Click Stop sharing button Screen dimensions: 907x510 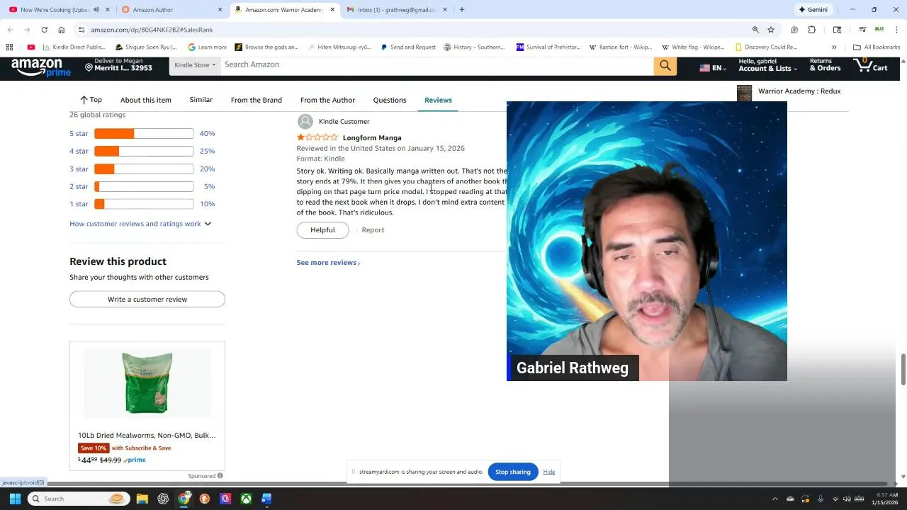click(x=513, y=472)
